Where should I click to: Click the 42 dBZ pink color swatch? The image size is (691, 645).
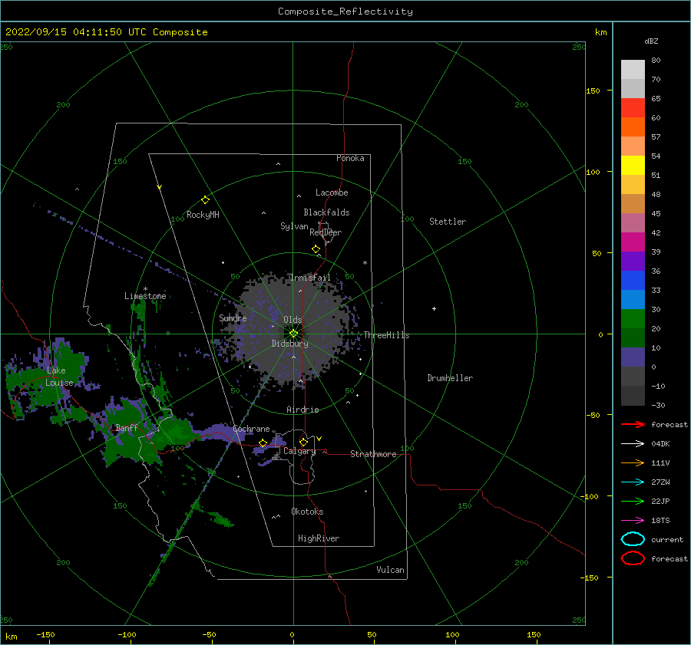(x=633, y=222)
